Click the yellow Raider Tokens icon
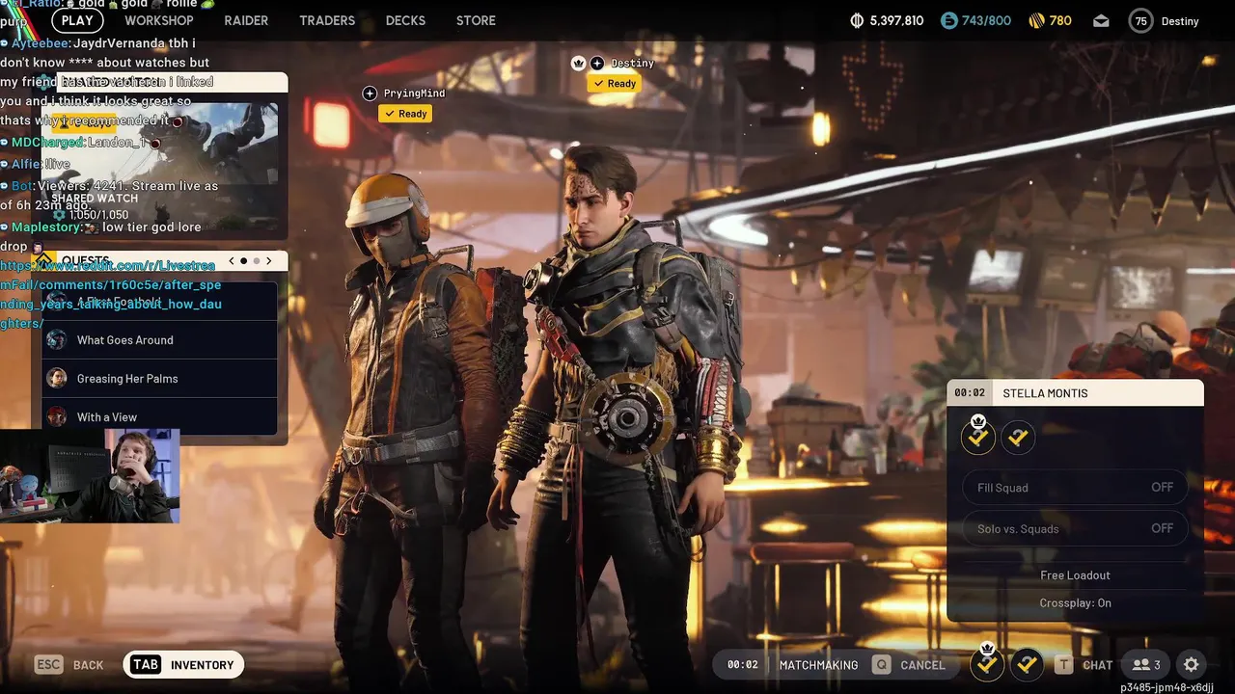 (x=1037, y=20)
